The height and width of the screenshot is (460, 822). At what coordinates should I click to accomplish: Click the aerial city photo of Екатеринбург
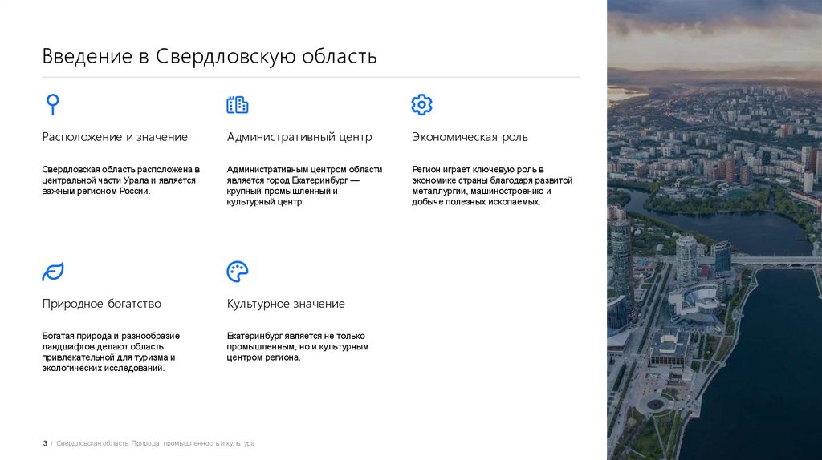point(714,230)
